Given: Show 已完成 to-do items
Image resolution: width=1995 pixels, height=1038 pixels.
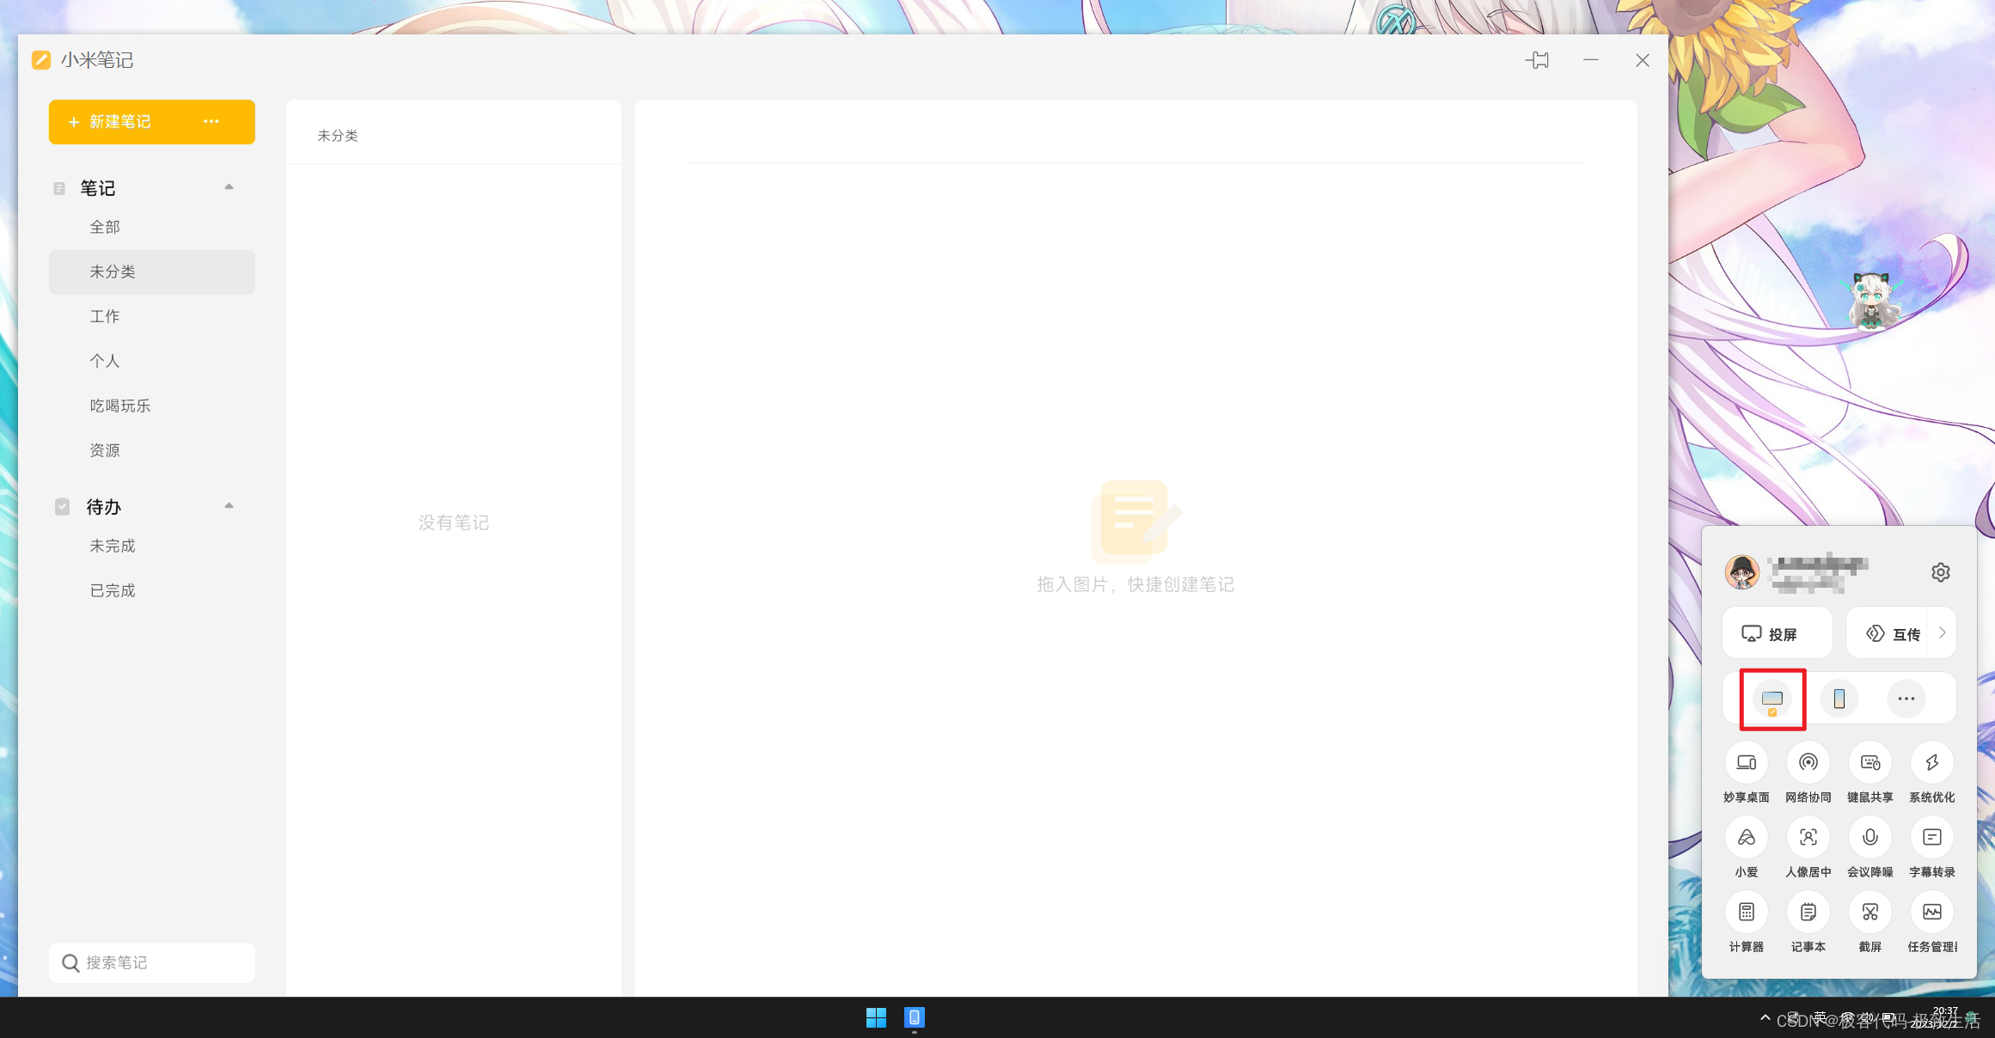Looking at the screenshot, I should point(151,590).
